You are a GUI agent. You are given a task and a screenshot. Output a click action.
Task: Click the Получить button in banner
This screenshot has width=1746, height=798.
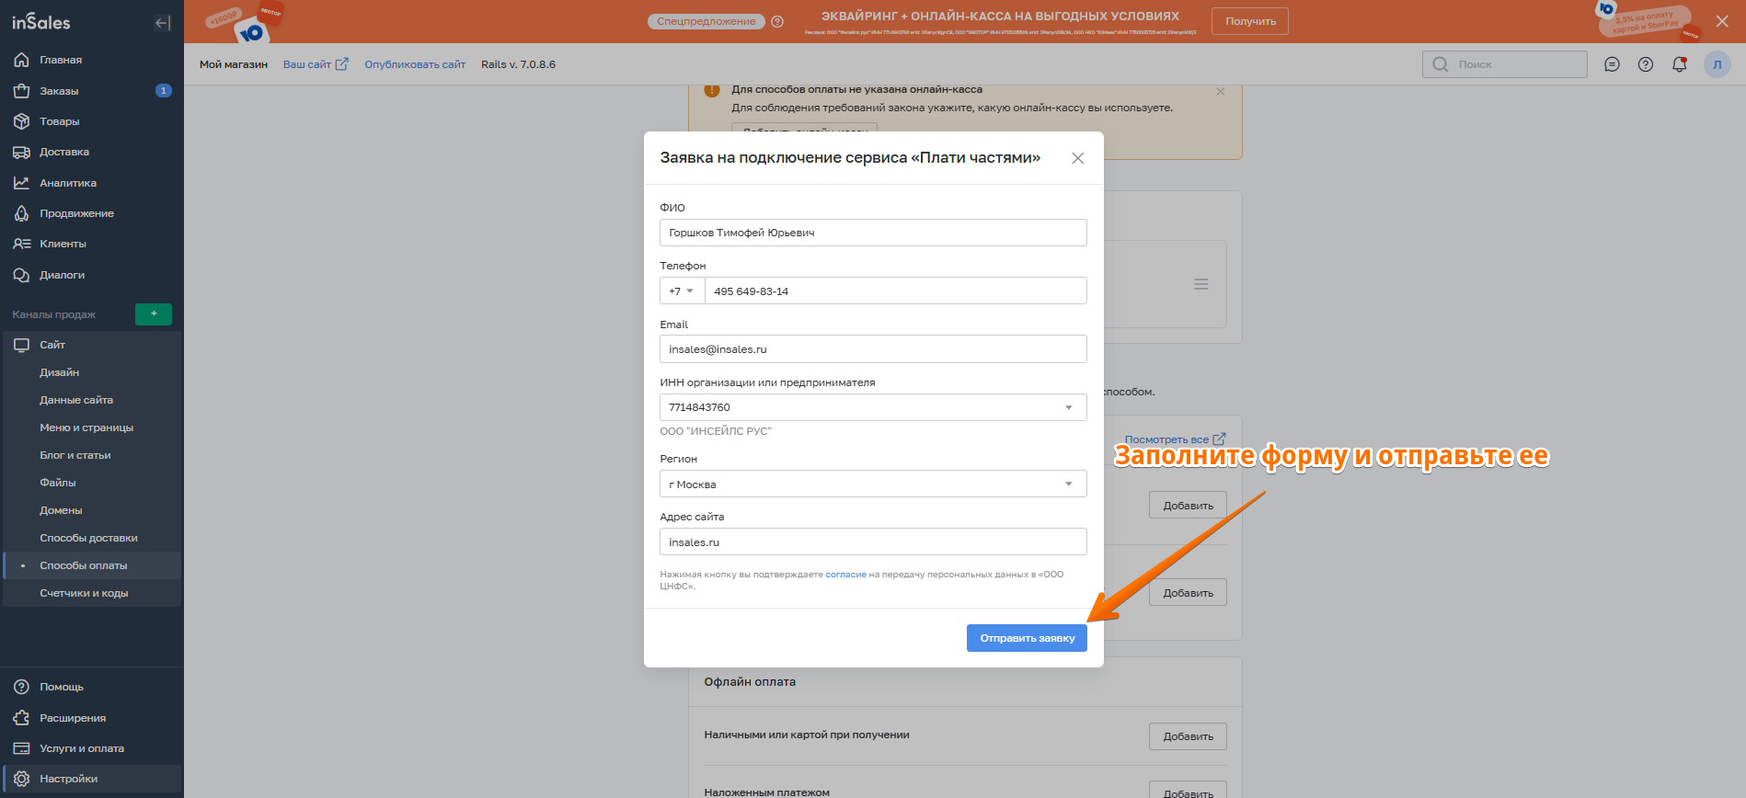(x=1249, y=21)
